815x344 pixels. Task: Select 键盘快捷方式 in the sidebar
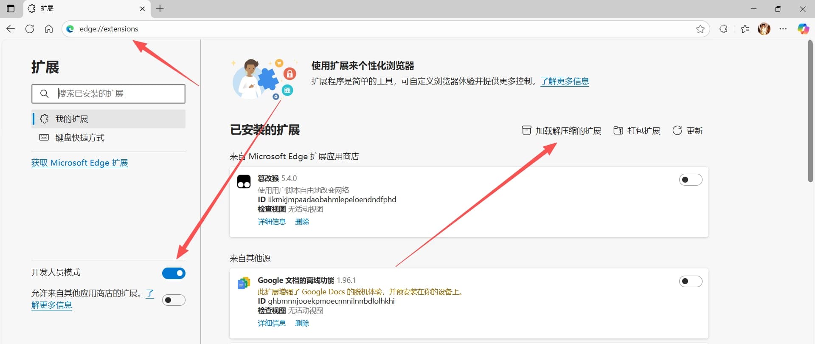pos(80,138)
